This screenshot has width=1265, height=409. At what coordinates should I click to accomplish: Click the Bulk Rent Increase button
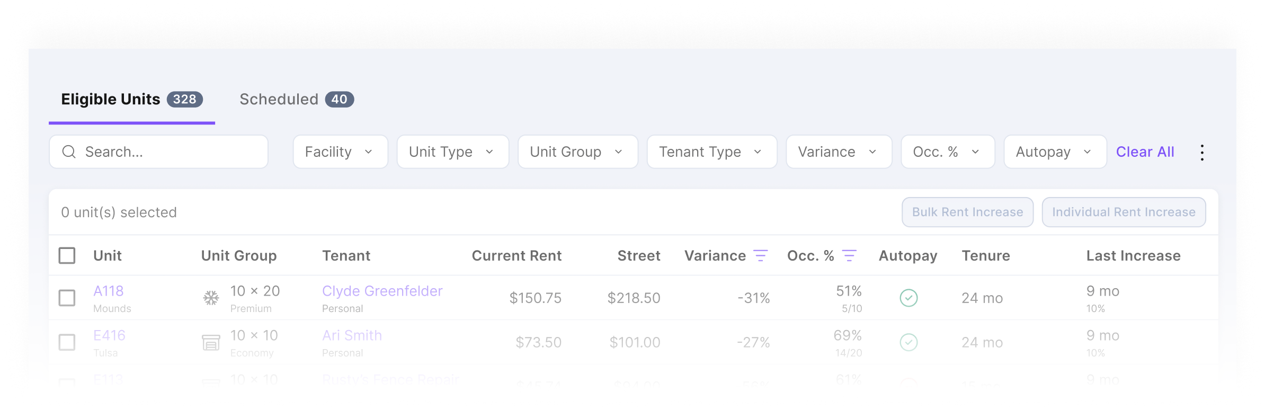(x=967, y=212)
